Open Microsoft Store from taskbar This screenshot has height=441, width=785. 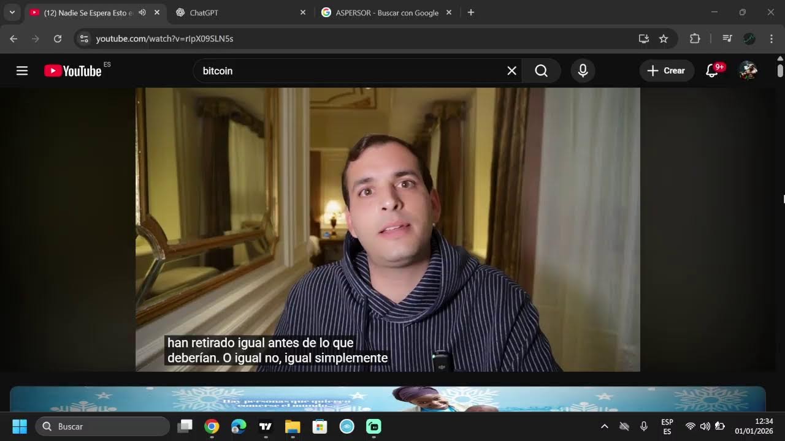coord(320,426)
